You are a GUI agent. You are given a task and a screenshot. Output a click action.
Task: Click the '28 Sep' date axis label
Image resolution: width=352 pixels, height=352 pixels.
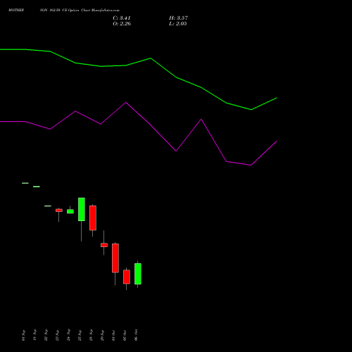coord(91,335)
